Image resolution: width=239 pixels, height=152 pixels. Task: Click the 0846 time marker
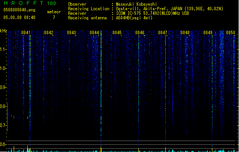click(x=140, y=33)
